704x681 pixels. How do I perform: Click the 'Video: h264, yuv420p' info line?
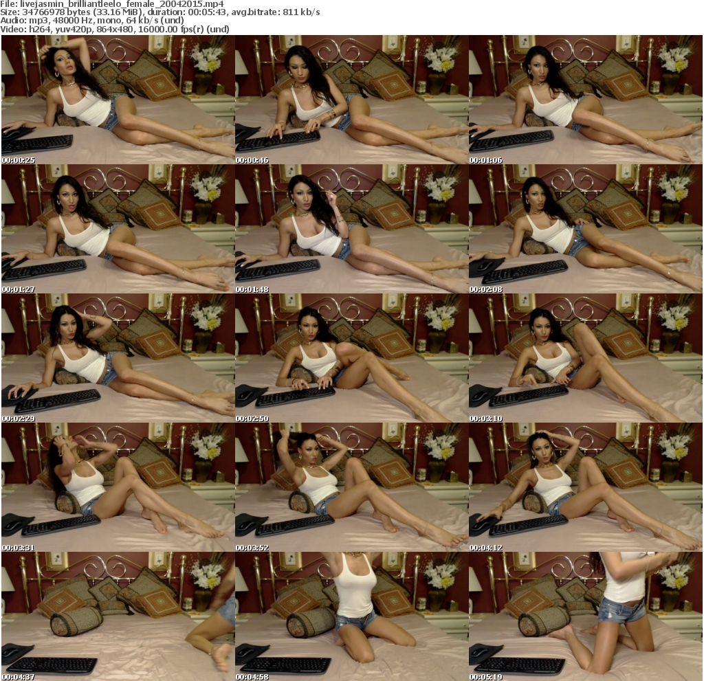point(115,29)
